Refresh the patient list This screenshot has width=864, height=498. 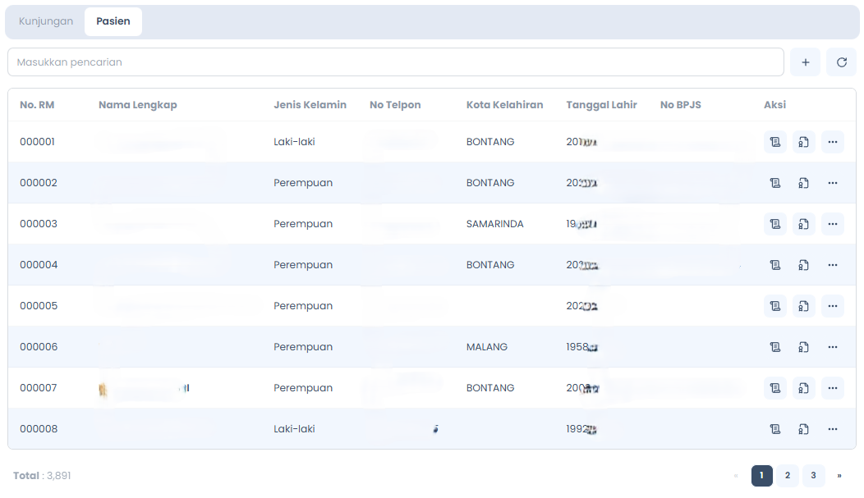(841, 62)
